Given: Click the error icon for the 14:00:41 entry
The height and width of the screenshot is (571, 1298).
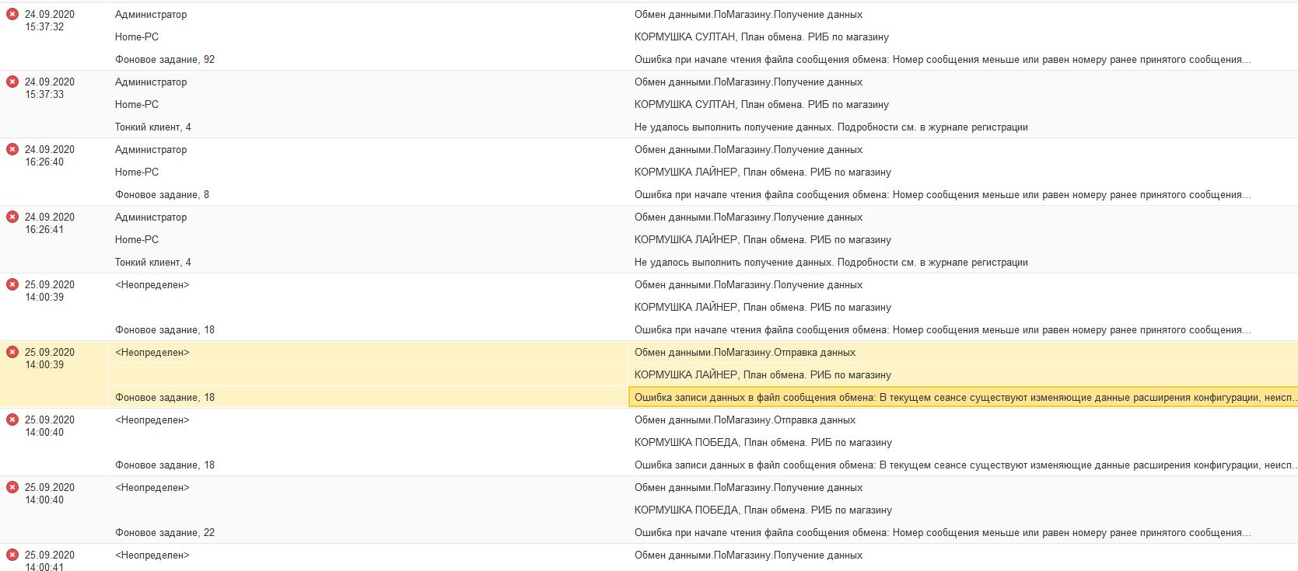Looking at the screenshot, I should pos(12,555).
